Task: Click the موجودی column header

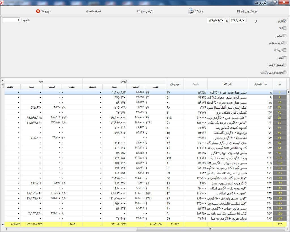Action: [x=175, y=84]
